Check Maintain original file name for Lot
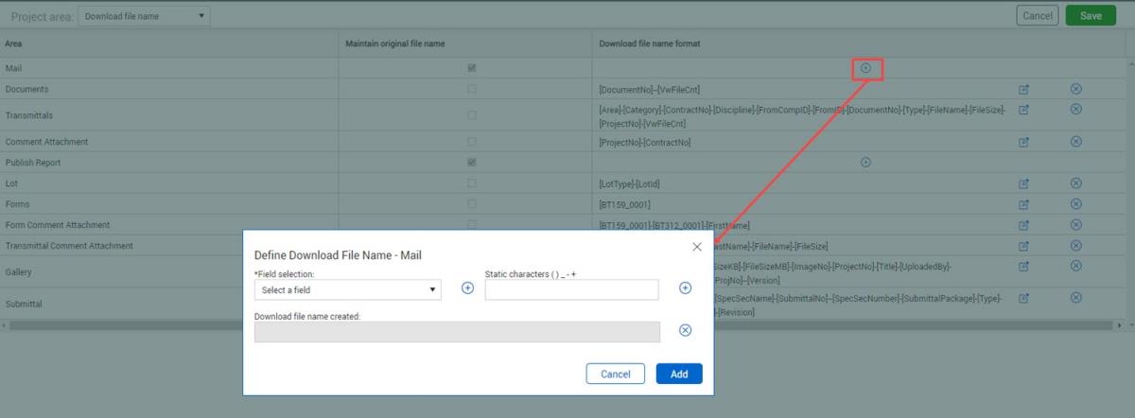This screenshot has width=1135, height=418. pos(472,183)
